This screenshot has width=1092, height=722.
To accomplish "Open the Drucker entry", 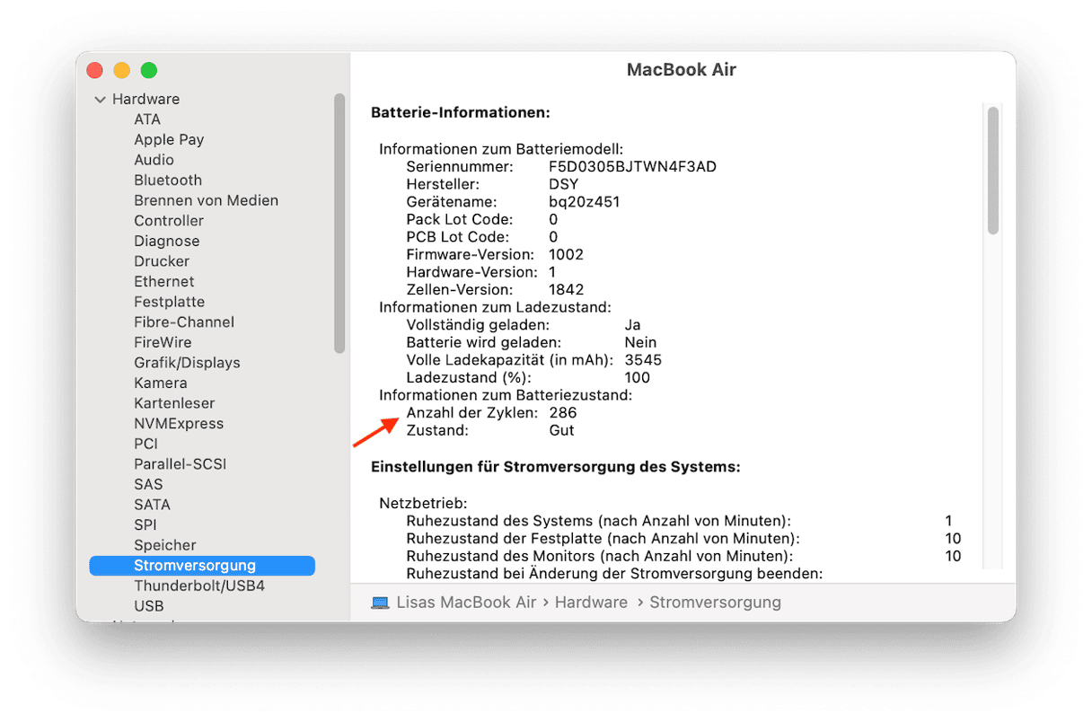I will click(x=162, y=261).
